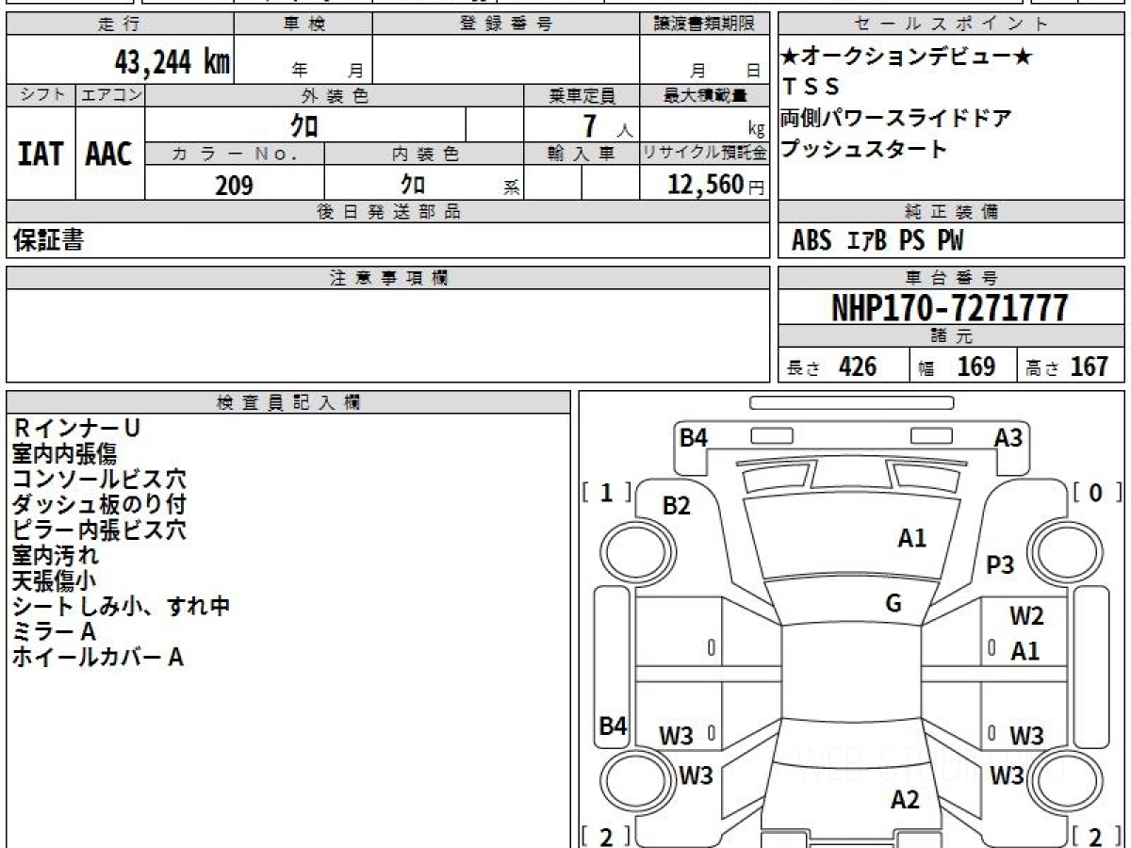Click the A3 mark on the car diagram
The height and width of the screenshot is (848, 1131).
pyautogui.click(x=1008, y=437)
